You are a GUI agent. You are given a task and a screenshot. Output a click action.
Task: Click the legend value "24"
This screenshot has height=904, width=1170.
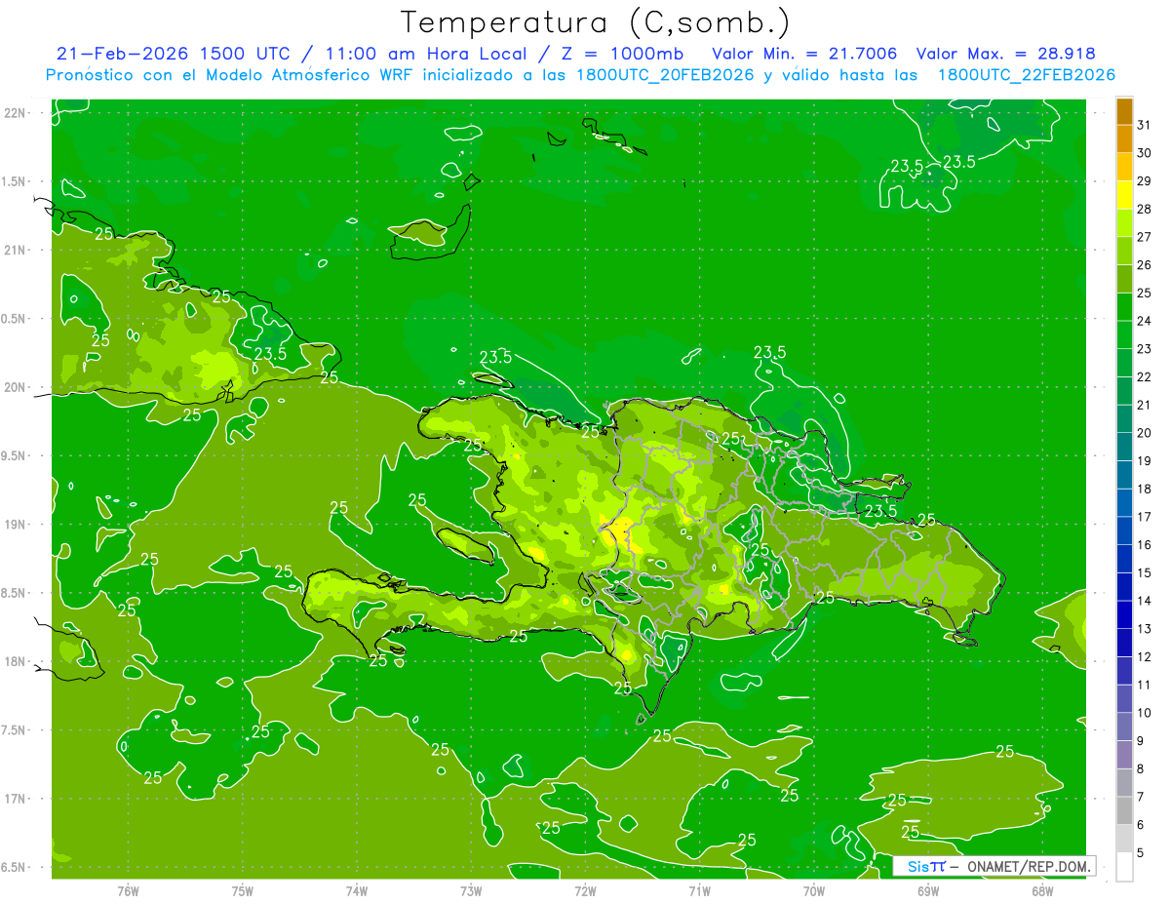tap(1144, 321)
